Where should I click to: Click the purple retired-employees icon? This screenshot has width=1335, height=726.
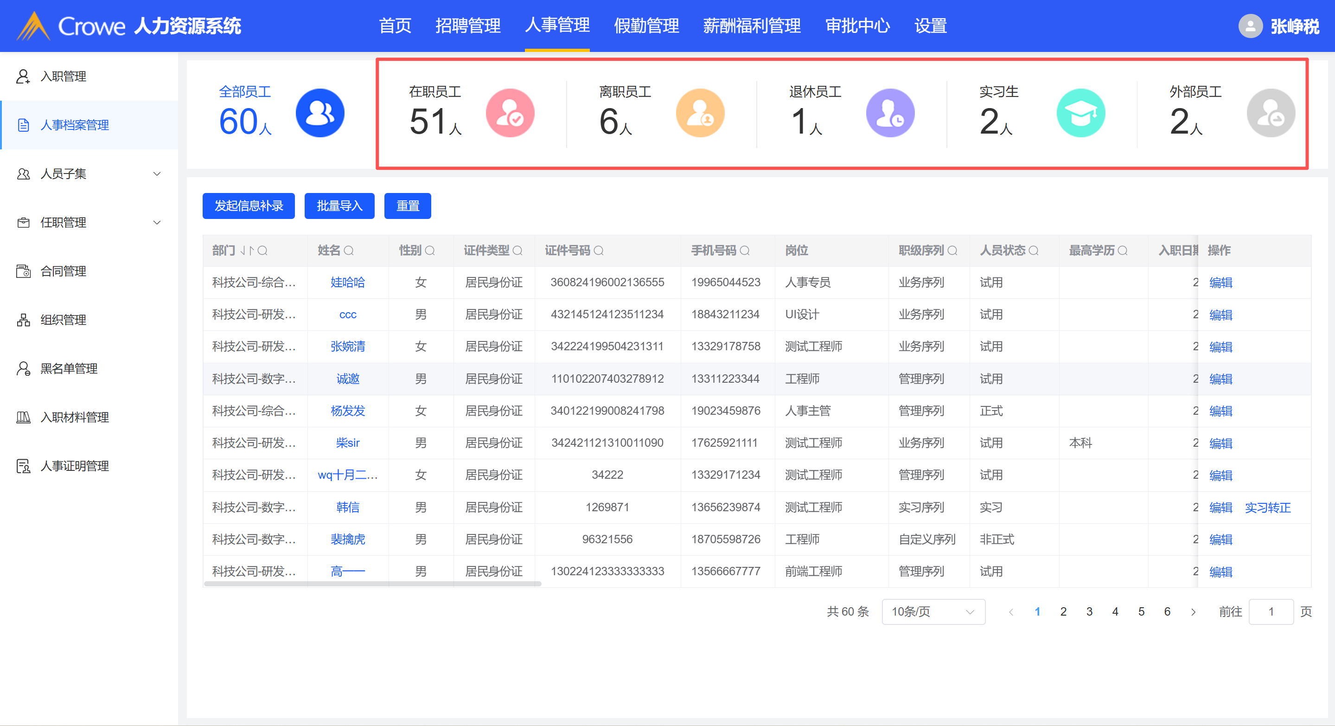tap(890, 113)
